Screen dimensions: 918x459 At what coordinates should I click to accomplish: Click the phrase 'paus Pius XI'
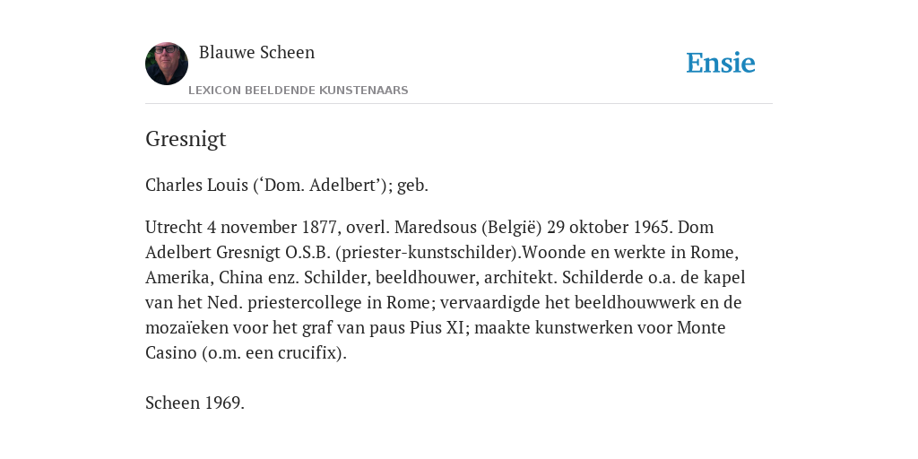click(x=416, y=328)
